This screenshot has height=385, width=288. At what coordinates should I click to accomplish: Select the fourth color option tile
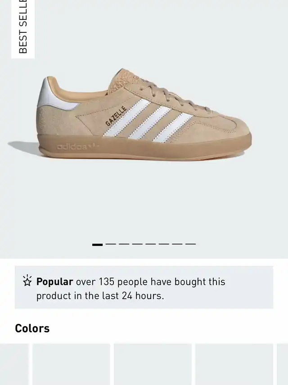click(x=234, y=364)
